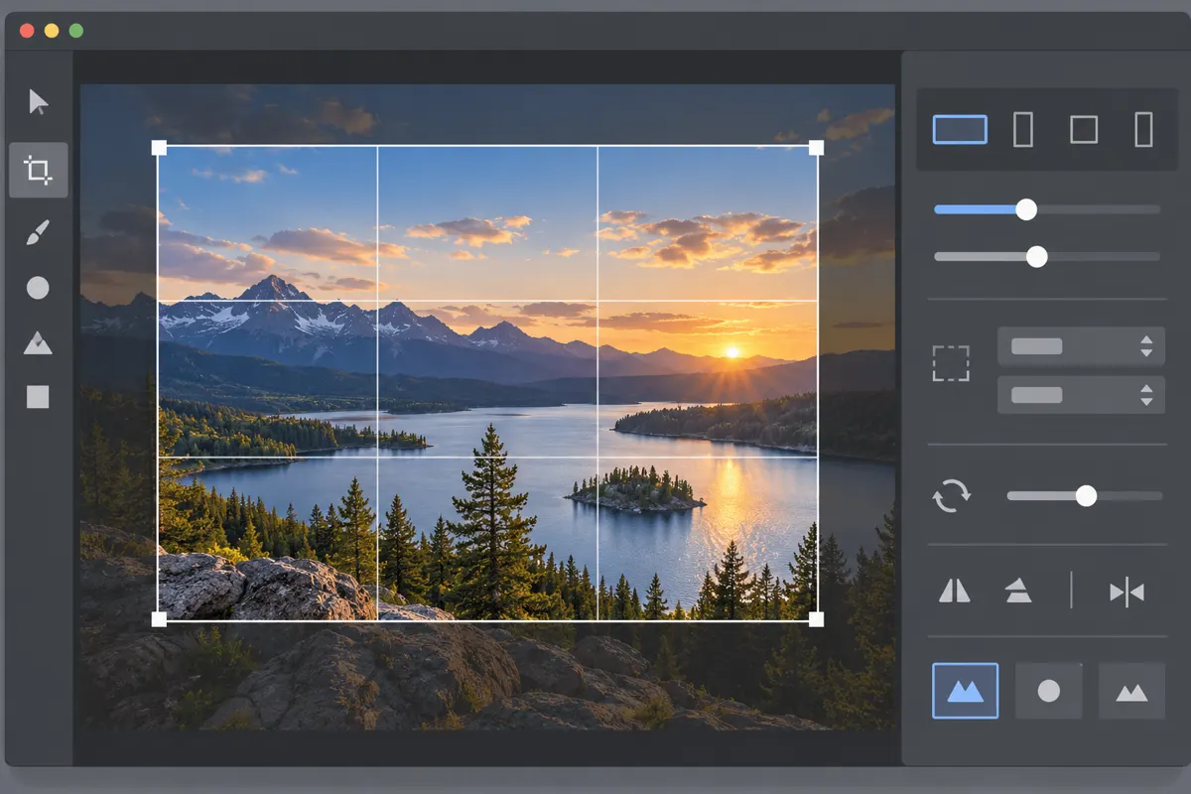Click the setting sun in the photo
1191x794 pixels.
[732, 351]
